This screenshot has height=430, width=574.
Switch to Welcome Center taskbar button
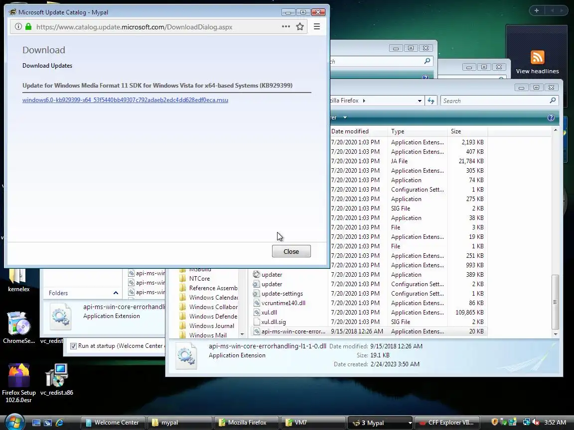tap(113, 423)
